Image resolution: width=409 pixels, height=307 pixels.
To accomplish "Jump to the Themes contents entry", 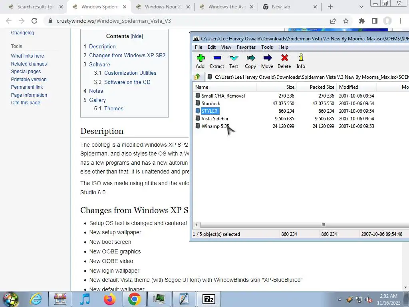I will [114, 108].
